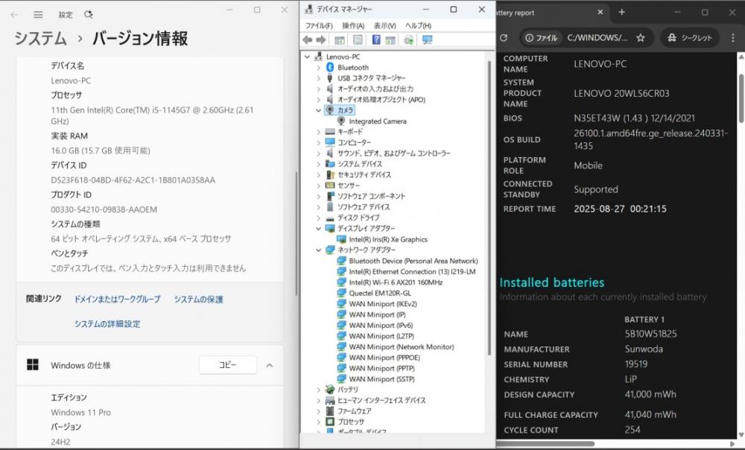Click the Lenovo-PC computer root icon
Screen dimensions: 745x450
tap(318, 57)
